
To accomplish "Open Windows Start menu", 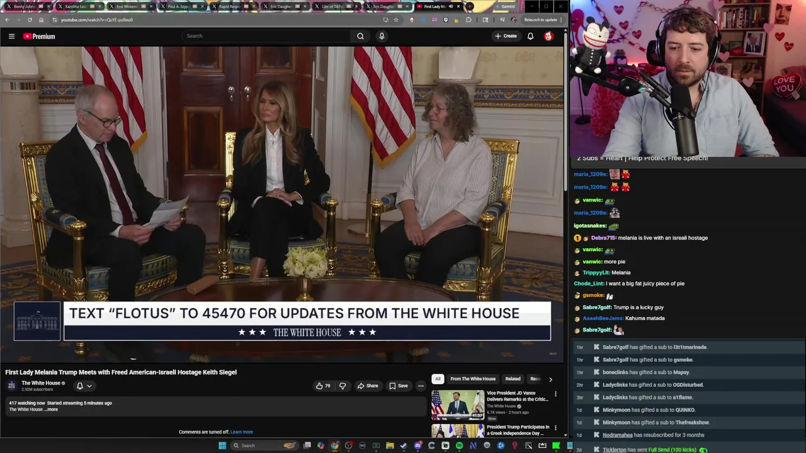I will tap(222, 445).
